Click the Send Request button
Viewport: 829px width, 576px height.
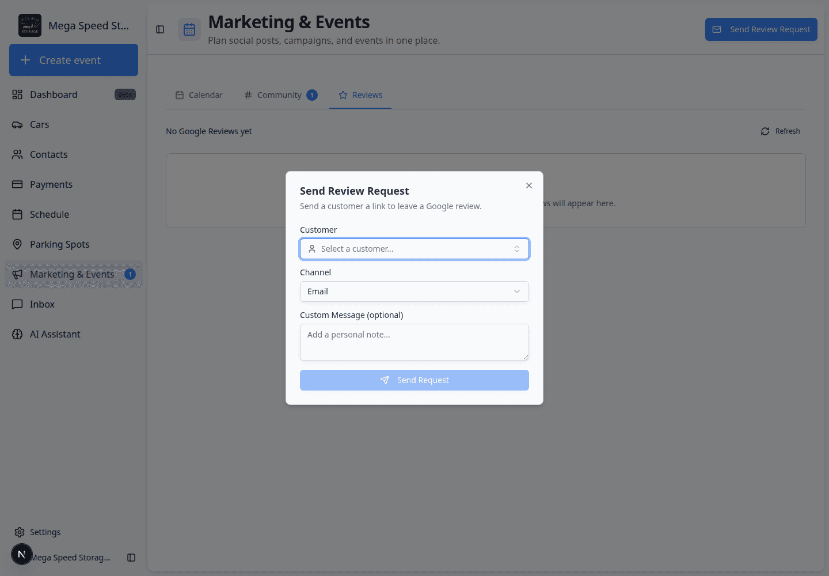point(414,380)
